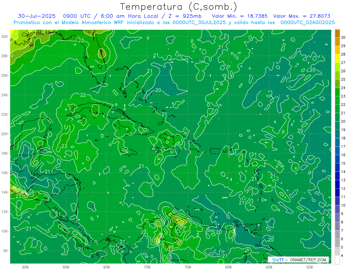Click longitude label "70W"

[x=188, y=267]
